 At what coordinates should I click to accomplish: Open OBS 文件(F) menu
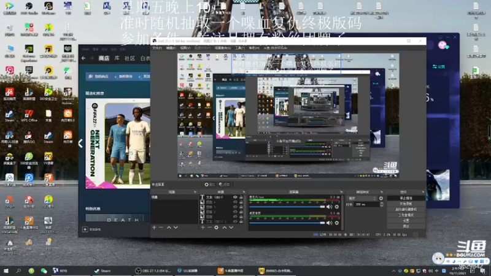click(157, 48)
